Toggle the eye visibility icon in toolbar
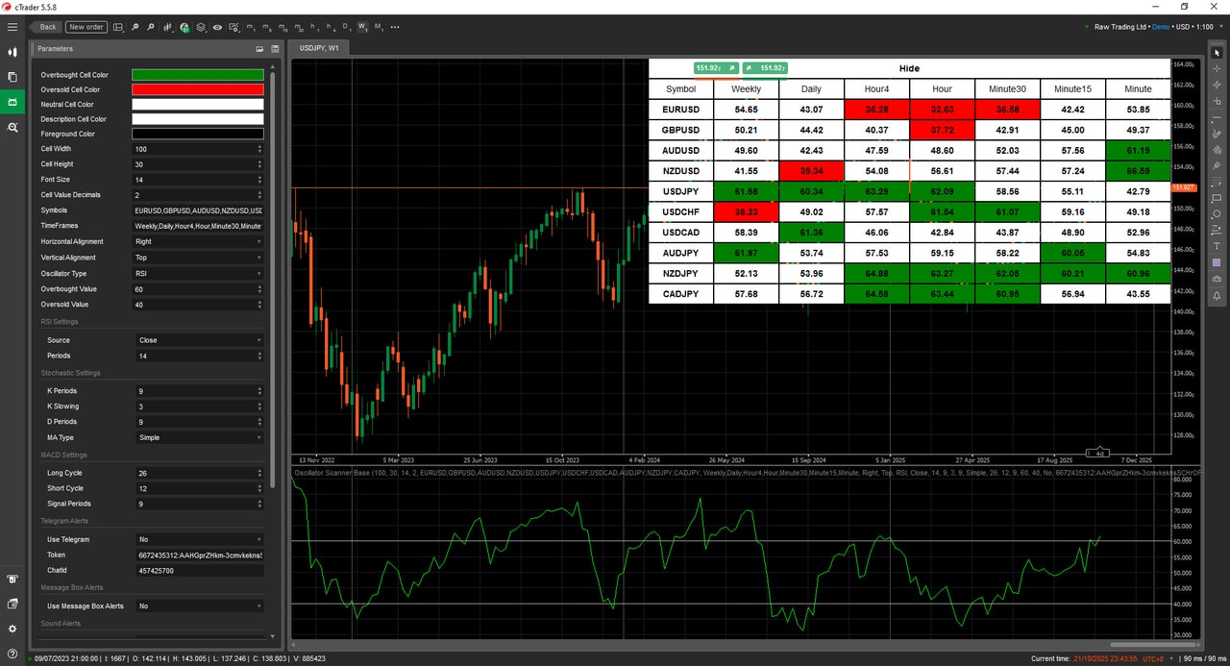The image size is (1230, 666). point(217,27)
